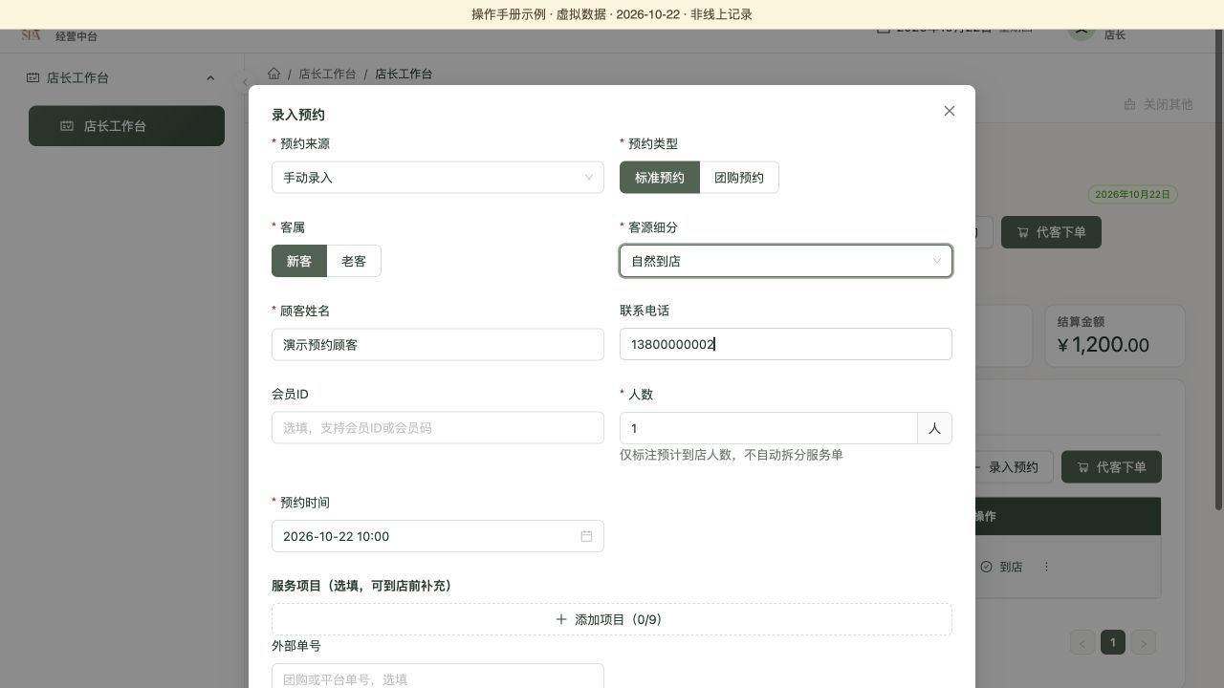Go to page 1 in pagination
The height and width of the screenshot is (688, 1224).
(x=1113, y=642)
